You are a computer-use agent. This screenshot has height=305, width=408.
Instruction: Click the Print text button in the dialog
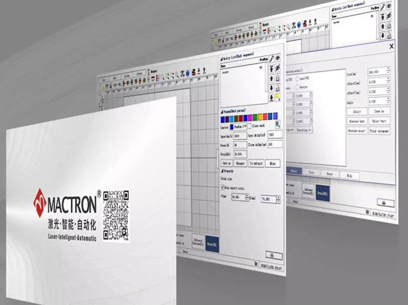pos(379,120)
